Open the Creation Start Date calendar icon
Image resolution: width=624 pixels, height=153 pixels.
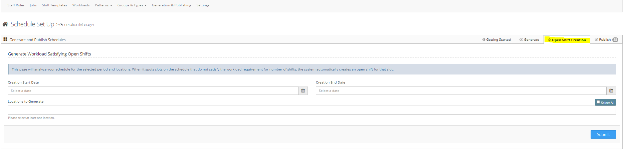coord(303,91)
